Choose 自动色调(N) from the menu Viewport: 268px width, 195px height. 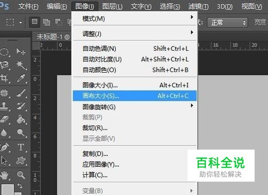click(135, 49)
